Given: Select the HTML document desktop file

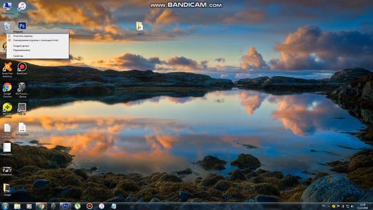Looking at the screenshot, I should coord(22,129).
